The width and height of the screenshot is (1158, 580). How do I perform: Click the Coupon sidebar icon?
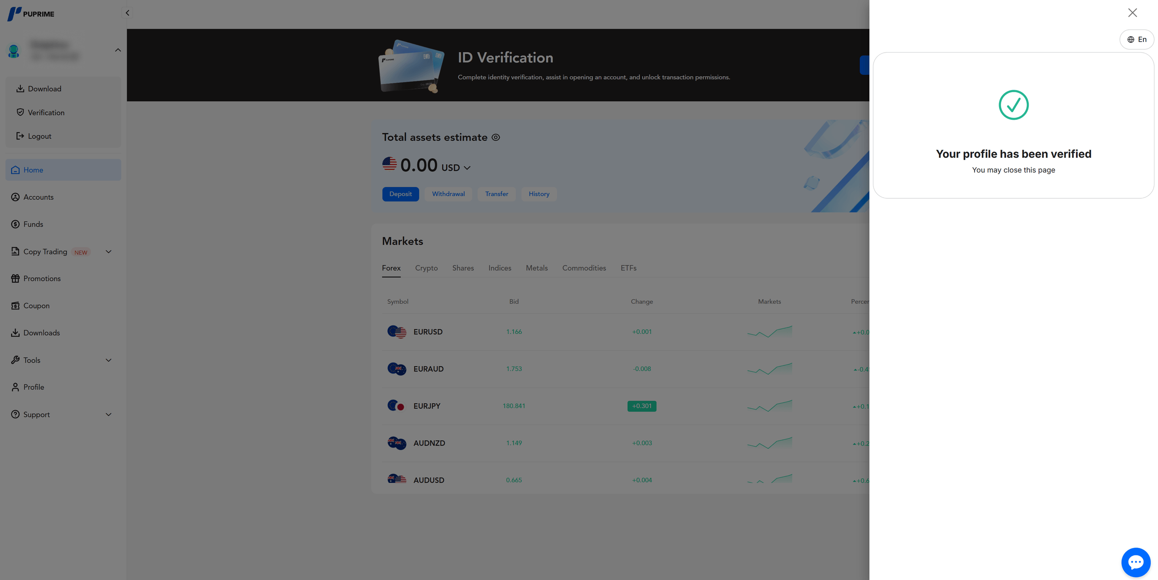click(15, 306)
